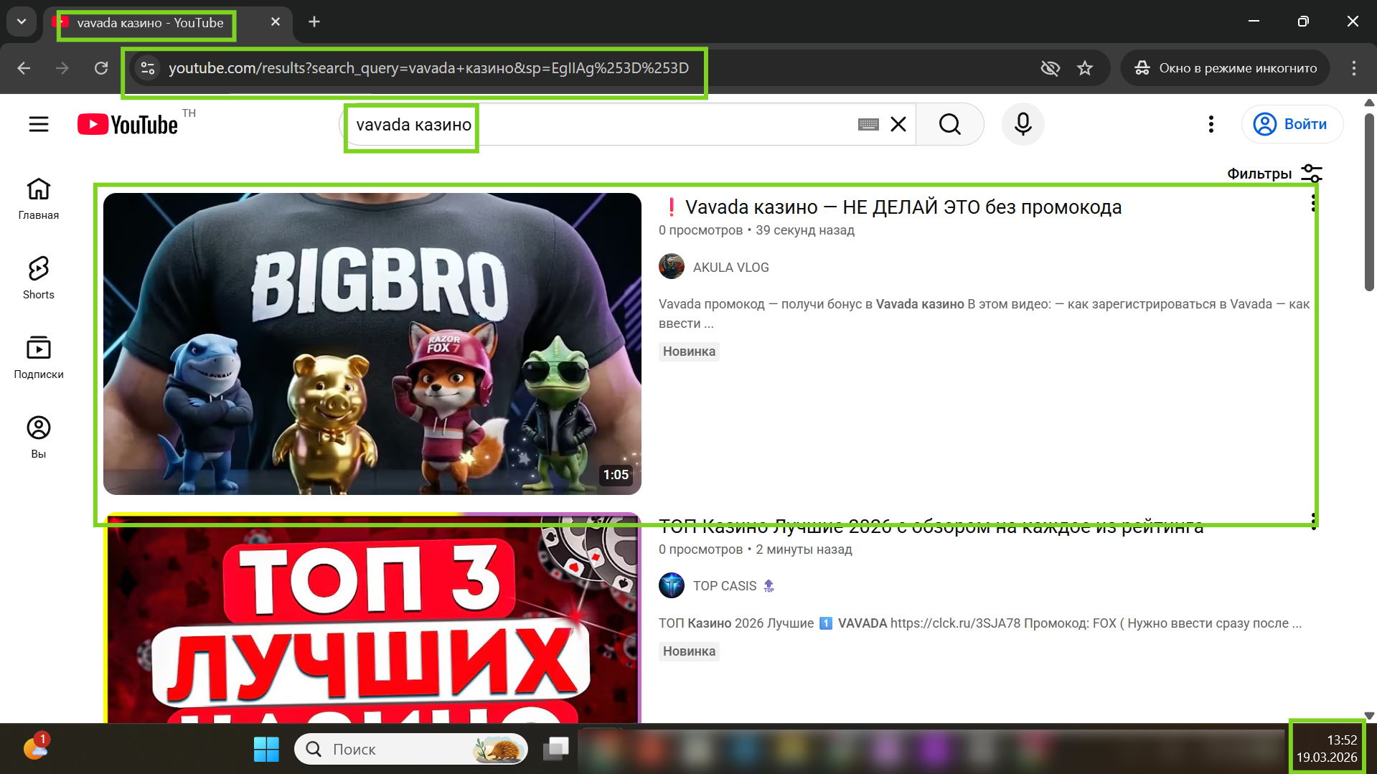The image size is (1377, 774).
Task: Open Подписки in the sidebar
Action: click(39, 357)
